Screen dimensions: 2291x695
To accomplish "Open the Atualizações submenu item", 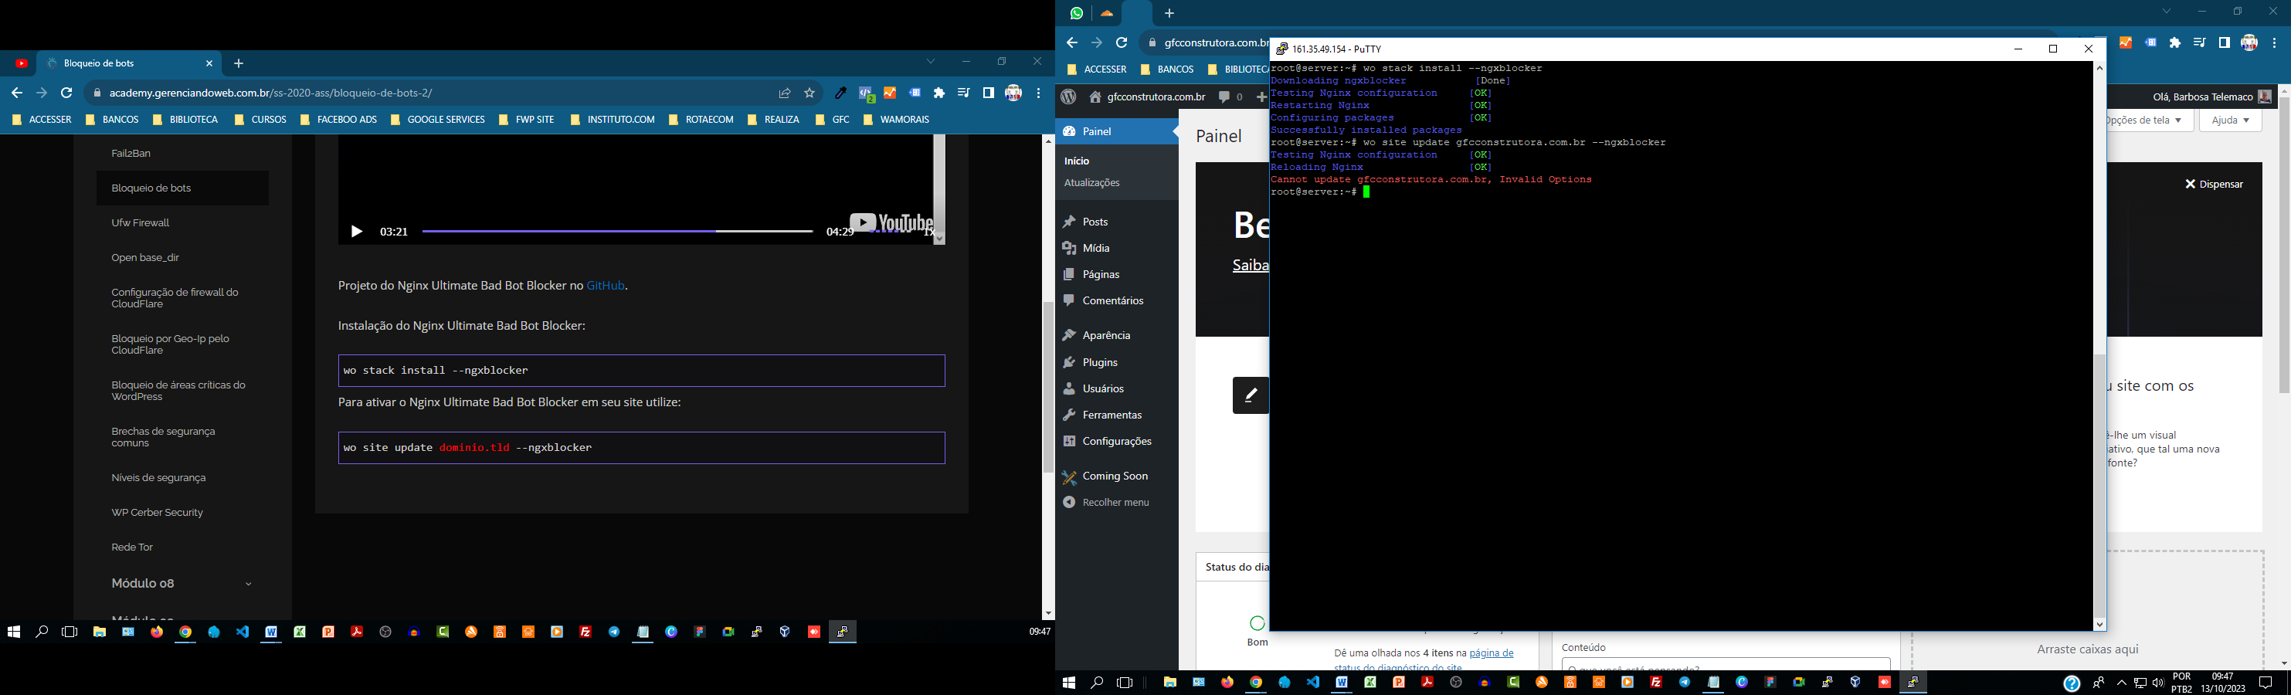I will pos(1091,182).
